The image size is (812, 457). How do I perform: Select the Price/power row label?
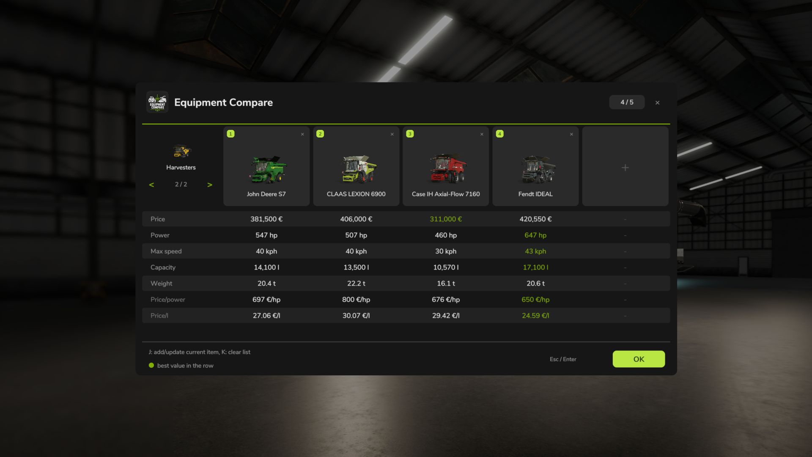168,299
